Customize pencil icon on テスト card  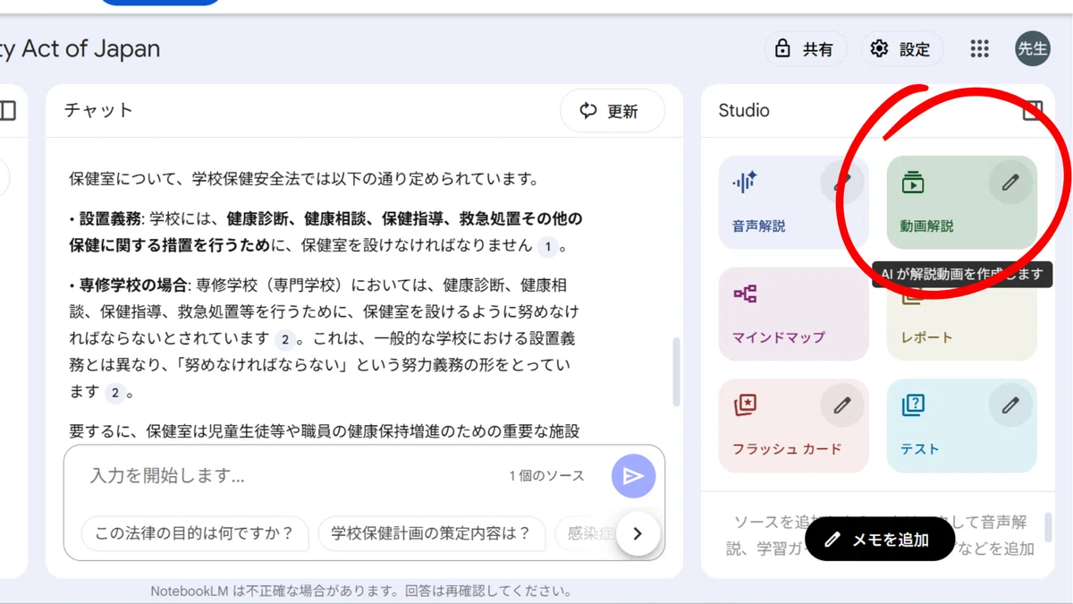pos(1010,405)
